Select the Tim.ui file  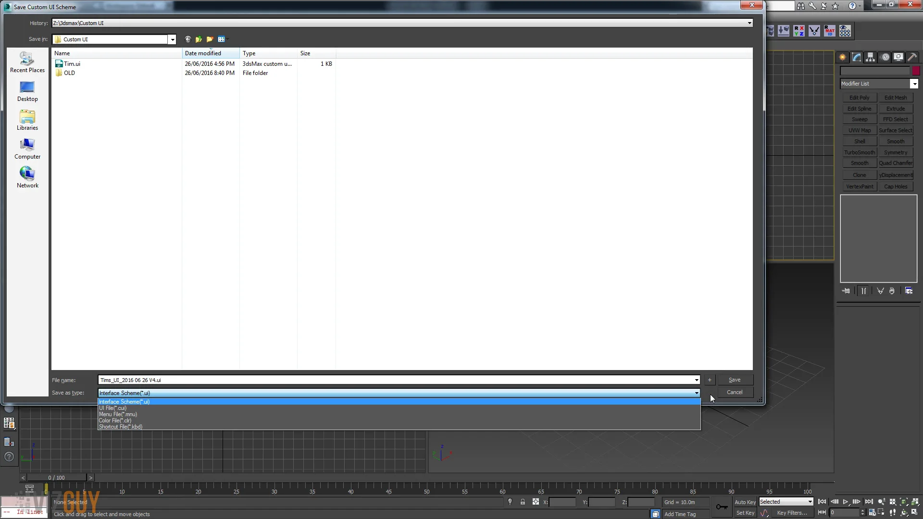[x=72, y=64]
